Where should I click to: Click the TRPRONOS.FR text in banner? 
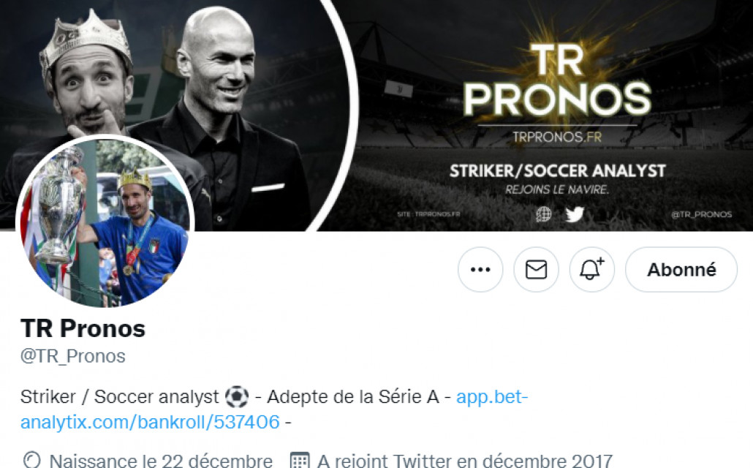[557, 137]
